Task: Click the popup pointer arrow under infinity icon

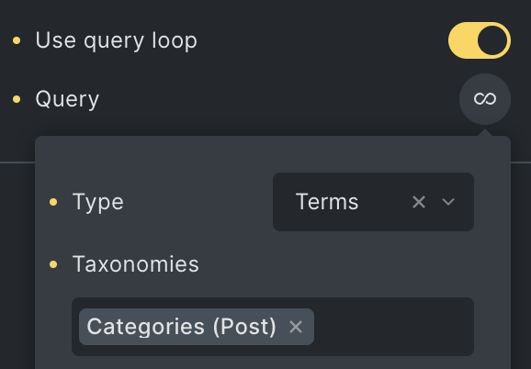Action: [485, 132]
